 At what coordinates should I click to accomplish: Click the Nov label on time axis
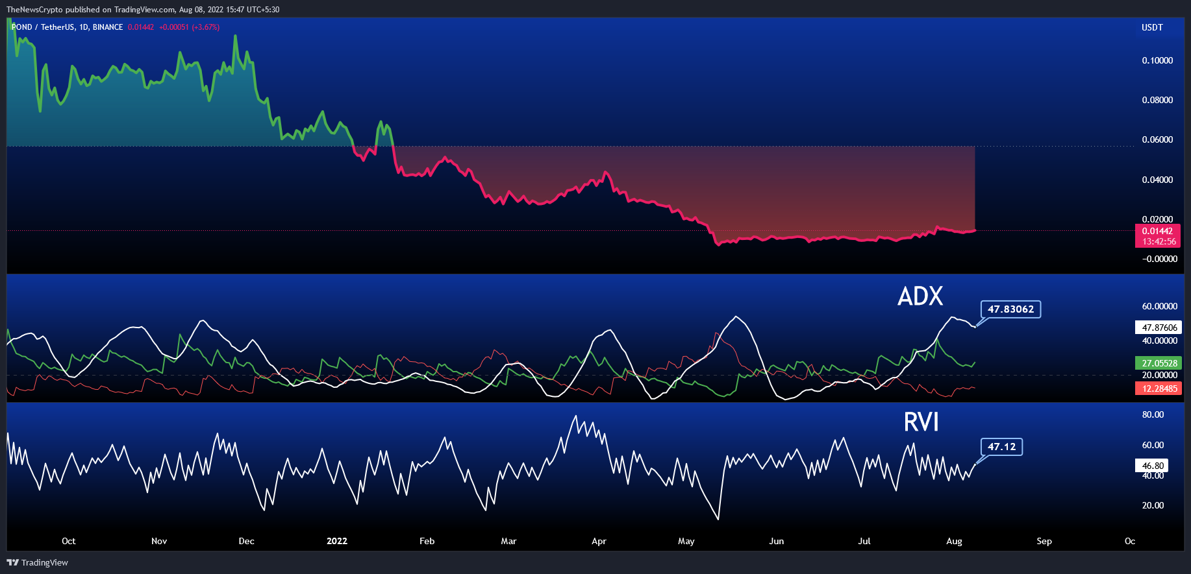click(159, 541)
